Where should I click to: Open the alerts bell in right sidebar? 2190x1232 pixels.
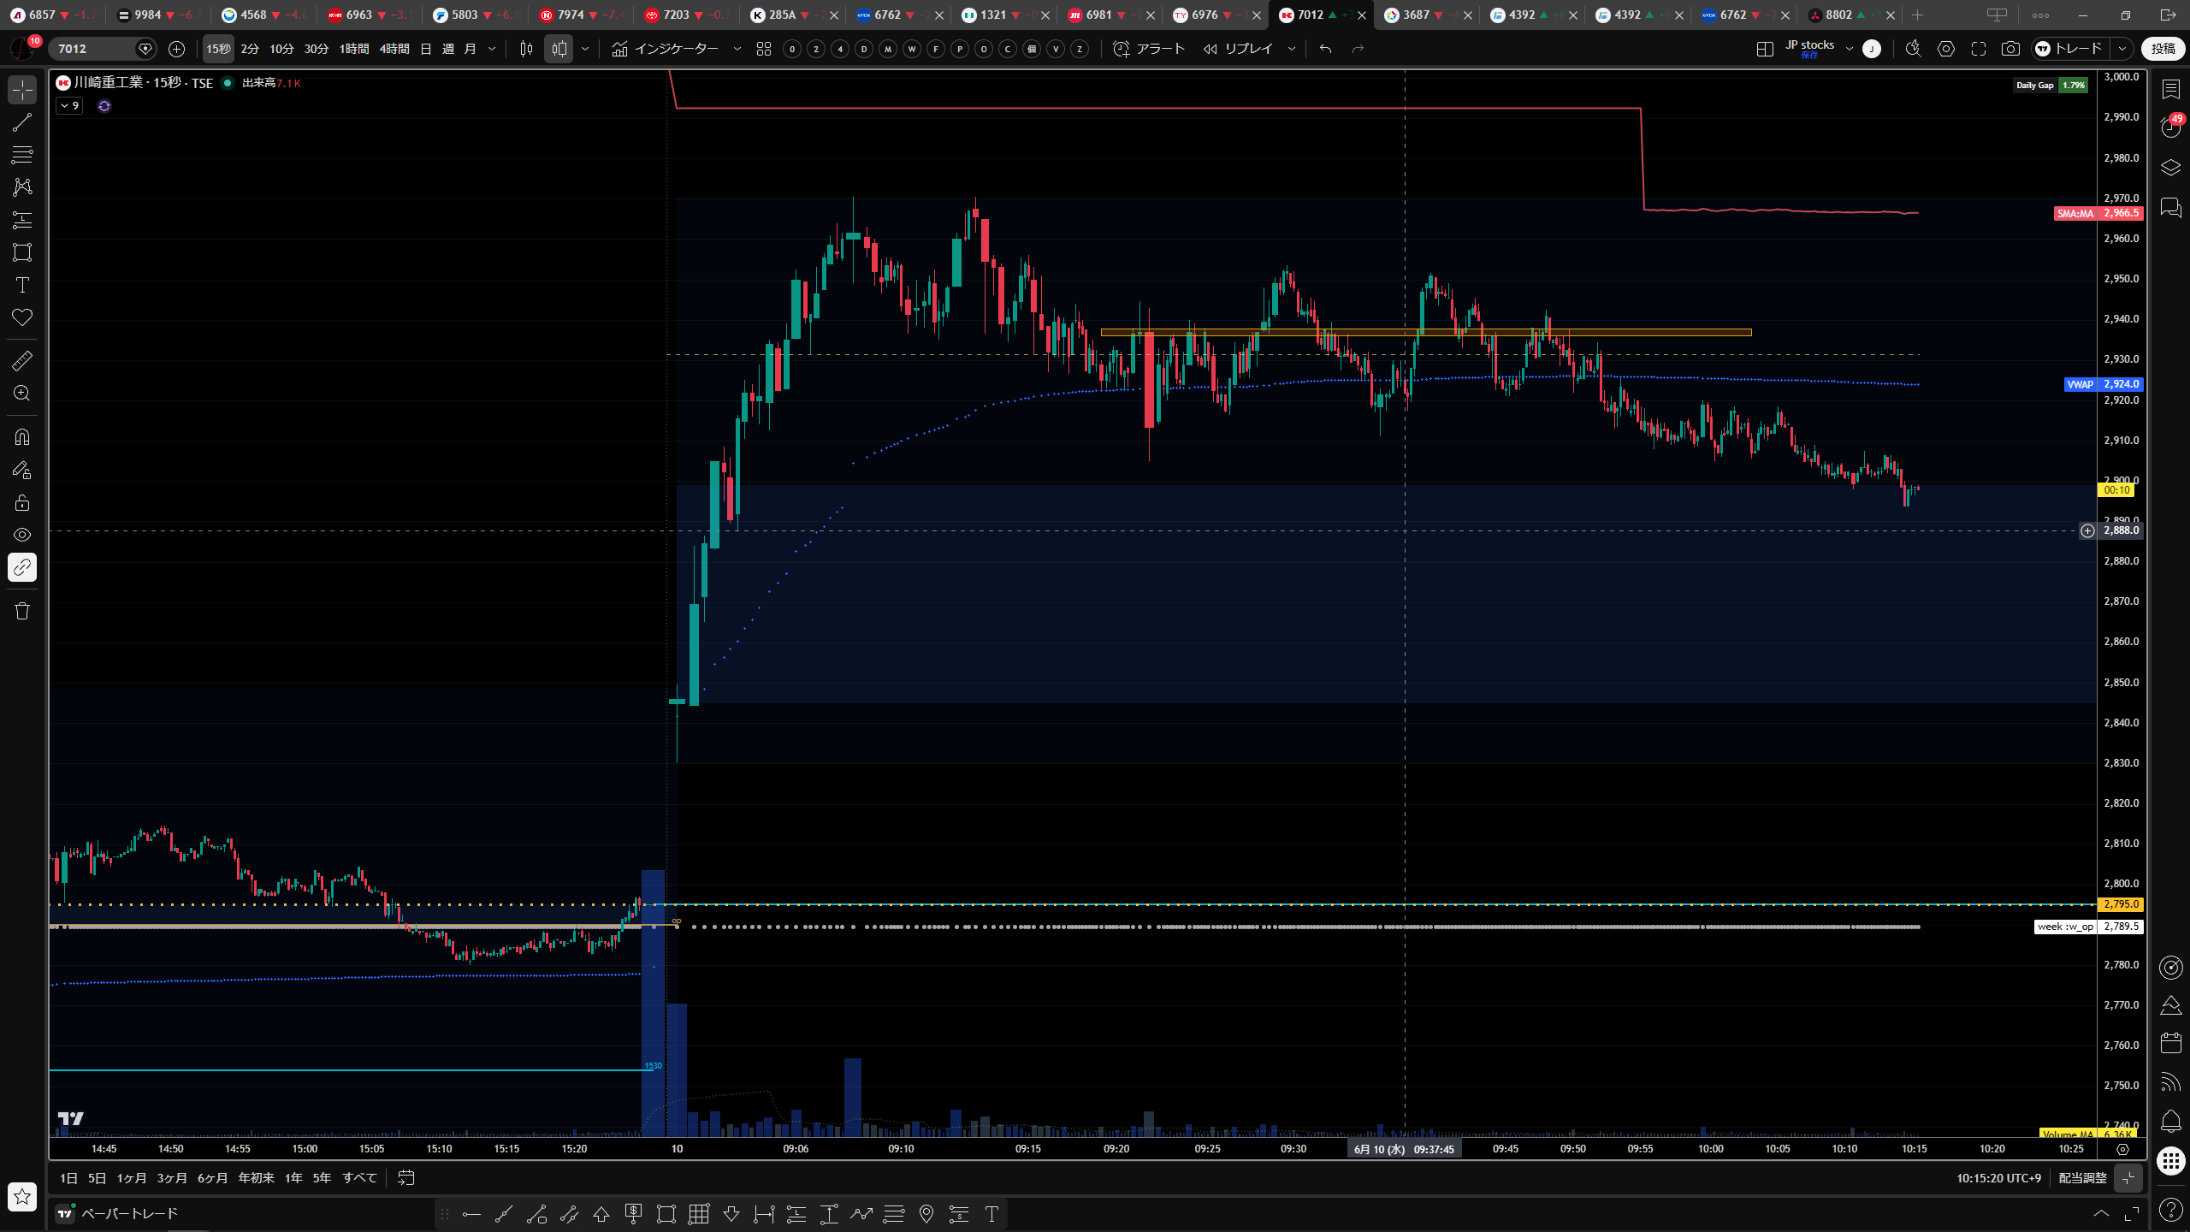2170,1121
